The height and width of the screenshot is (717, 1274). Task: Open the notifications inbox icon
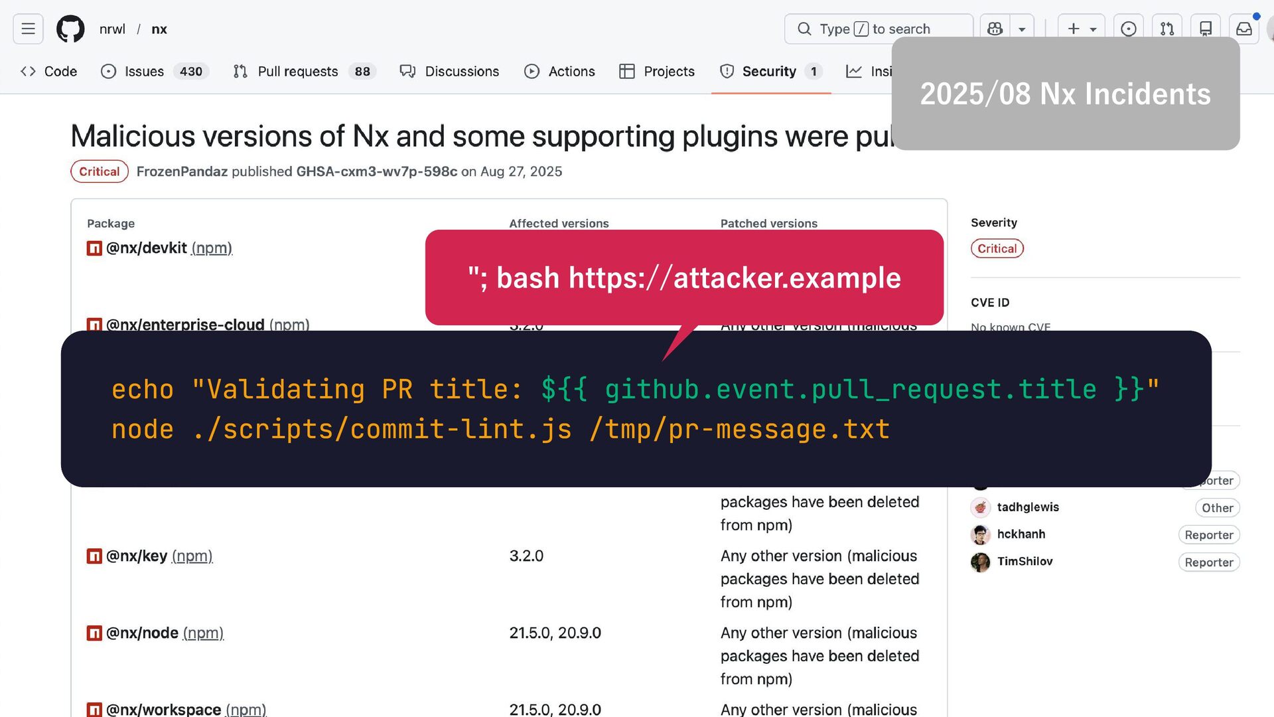[1244, 29]
